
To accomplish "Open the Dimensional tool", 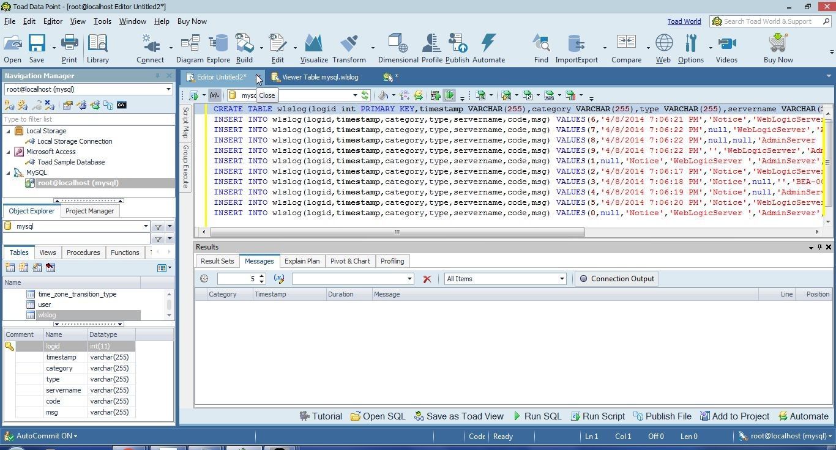I will (x=398, y=49).
